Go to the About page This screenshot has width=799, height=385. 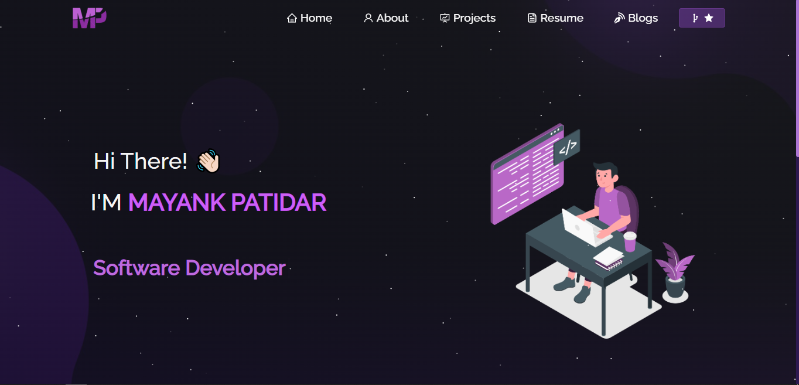(386, 18)
